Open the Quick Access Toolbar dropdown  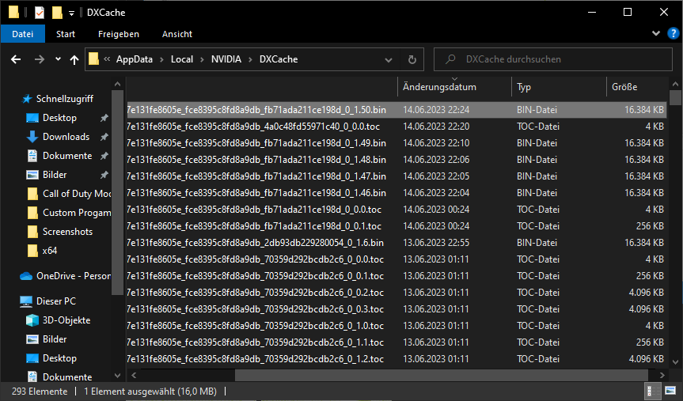(71, 13)
